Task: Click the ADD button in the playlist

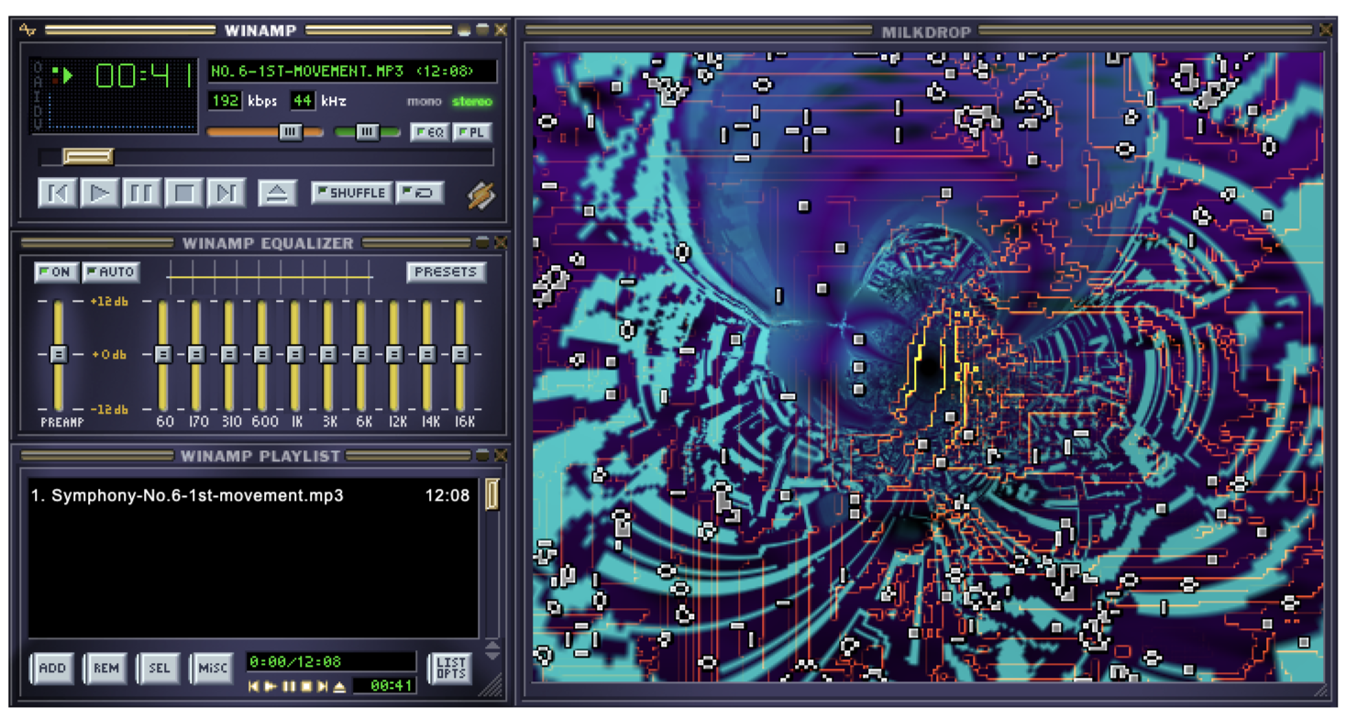Action: coord(52,669)
